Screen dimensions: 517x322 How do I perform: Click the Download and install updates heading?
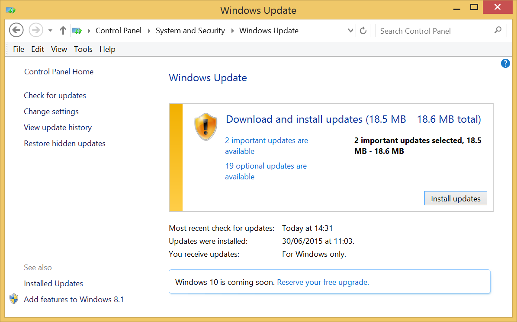click(x=353, y=119)
